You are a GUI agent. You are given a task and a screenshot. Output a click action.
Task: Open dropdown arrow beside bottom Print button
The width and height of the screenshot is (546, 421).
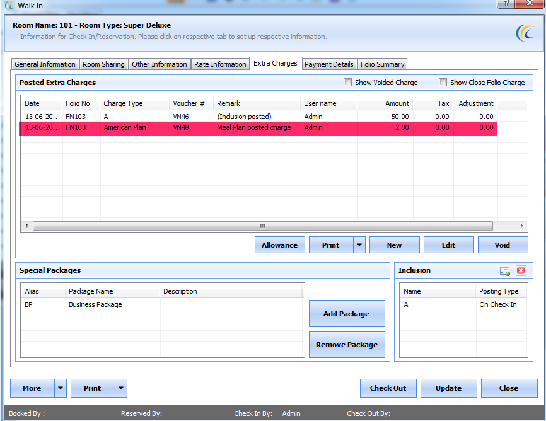coord(121,388)
